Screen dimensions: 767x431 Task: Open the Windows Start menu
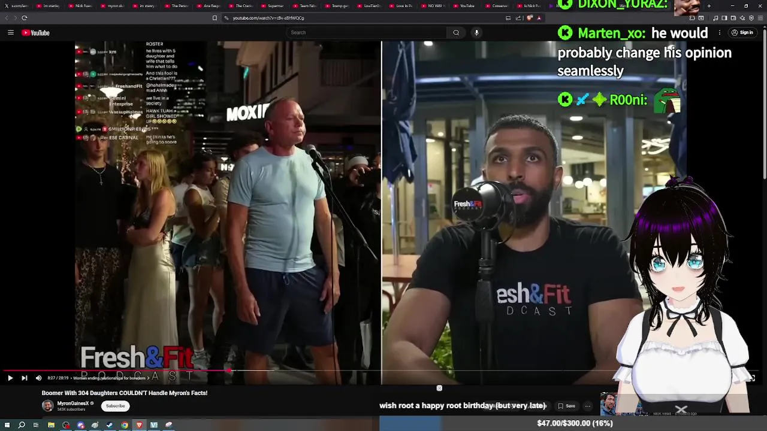click(x=7, y=425)
